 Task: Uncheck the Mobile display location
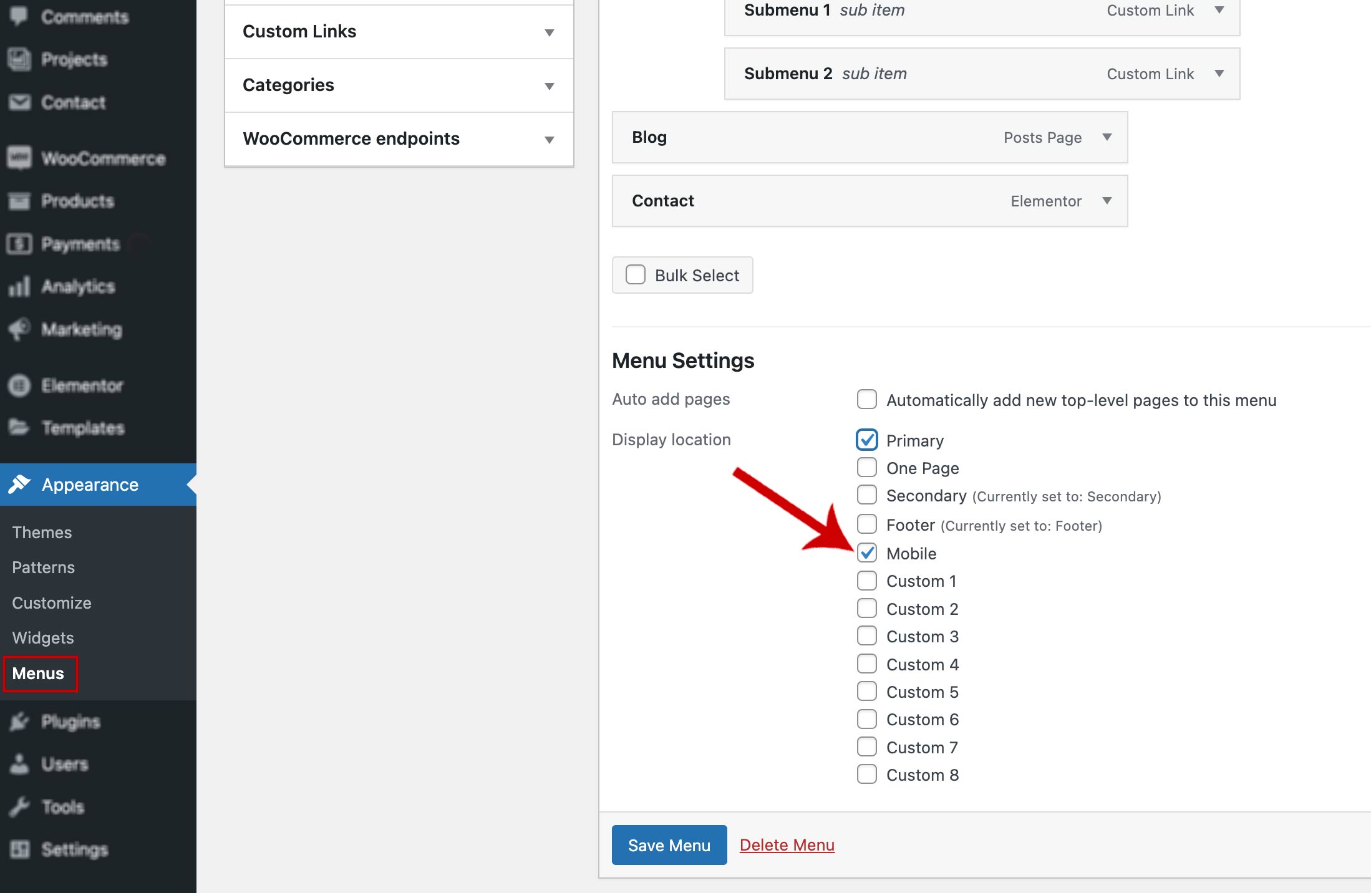click(x=867, y=553)
